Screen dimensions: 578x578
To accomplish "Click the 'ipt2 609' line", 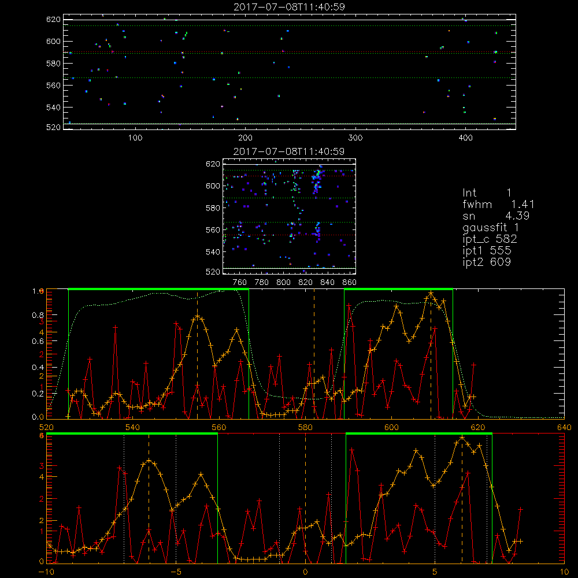I will coord(487,262).
